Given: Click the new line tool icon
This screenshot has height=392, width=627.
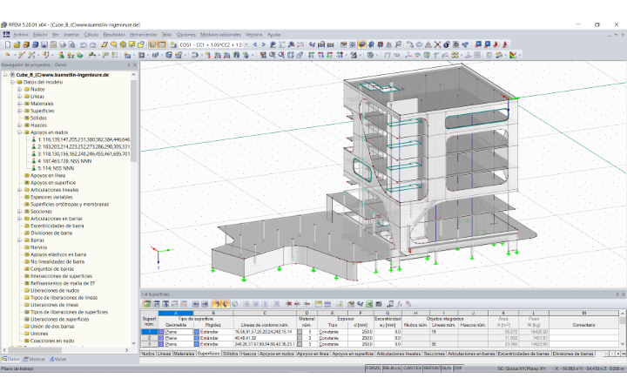Looking at the screenshot, I should (21, 55).
